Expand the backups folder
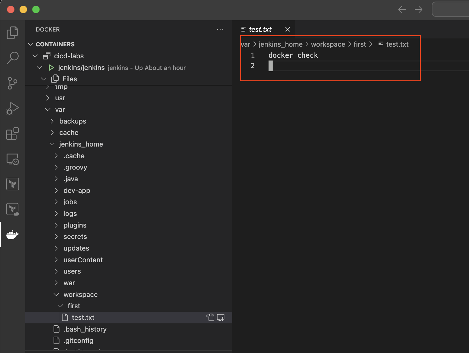The width and height of the screenshot is (469, 353). click(x=52, y=121)
